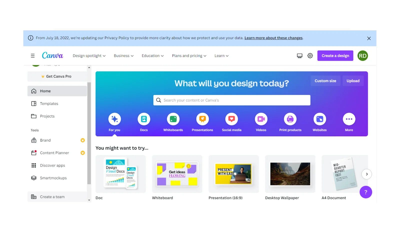Image resolution: width=400 pixels, height=225 pixels.
Task: Click the search content input field
Action: [x=232, y=100]
